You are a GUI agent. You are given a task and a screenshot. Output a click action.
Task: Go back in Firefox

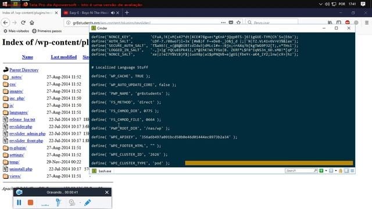(5, 23)
